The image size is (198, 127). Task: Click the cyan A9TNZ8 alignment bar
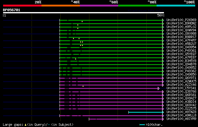pos(145,112)
